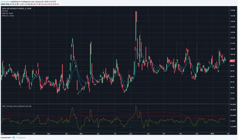Click the 112.00 price axis label
Viewport: 238px width, 140px height.
(x=233, y=43)
